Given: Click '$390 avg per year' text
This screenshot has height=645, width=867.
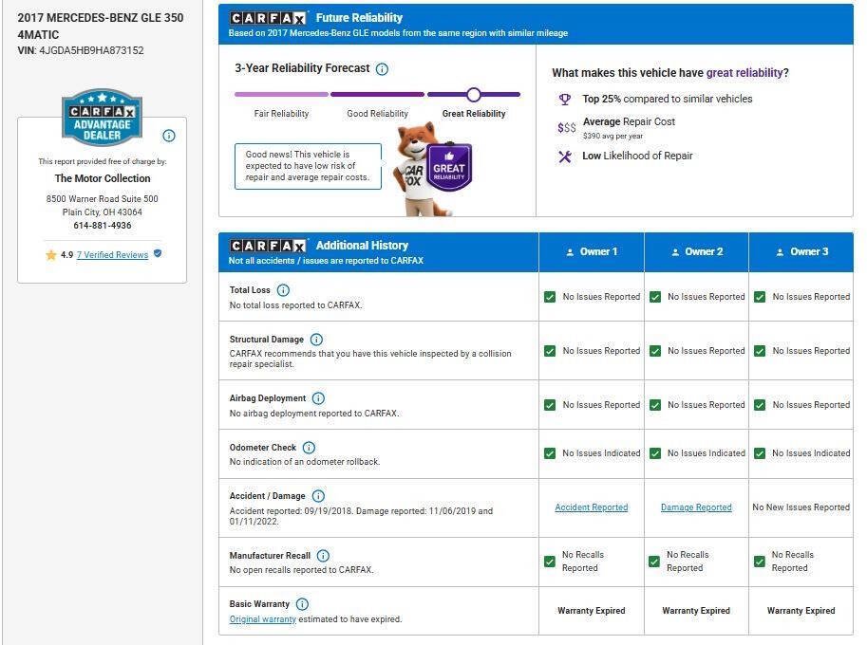Looking at the screenshot, I should 613,136.
